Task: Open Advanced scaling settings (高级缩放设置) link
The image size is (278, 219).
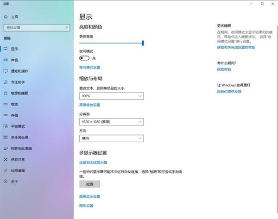Action: (x=90, y=105)
